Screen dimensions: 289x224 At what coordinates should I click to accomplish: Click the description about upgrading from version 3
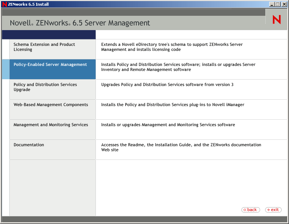point(167,85)
